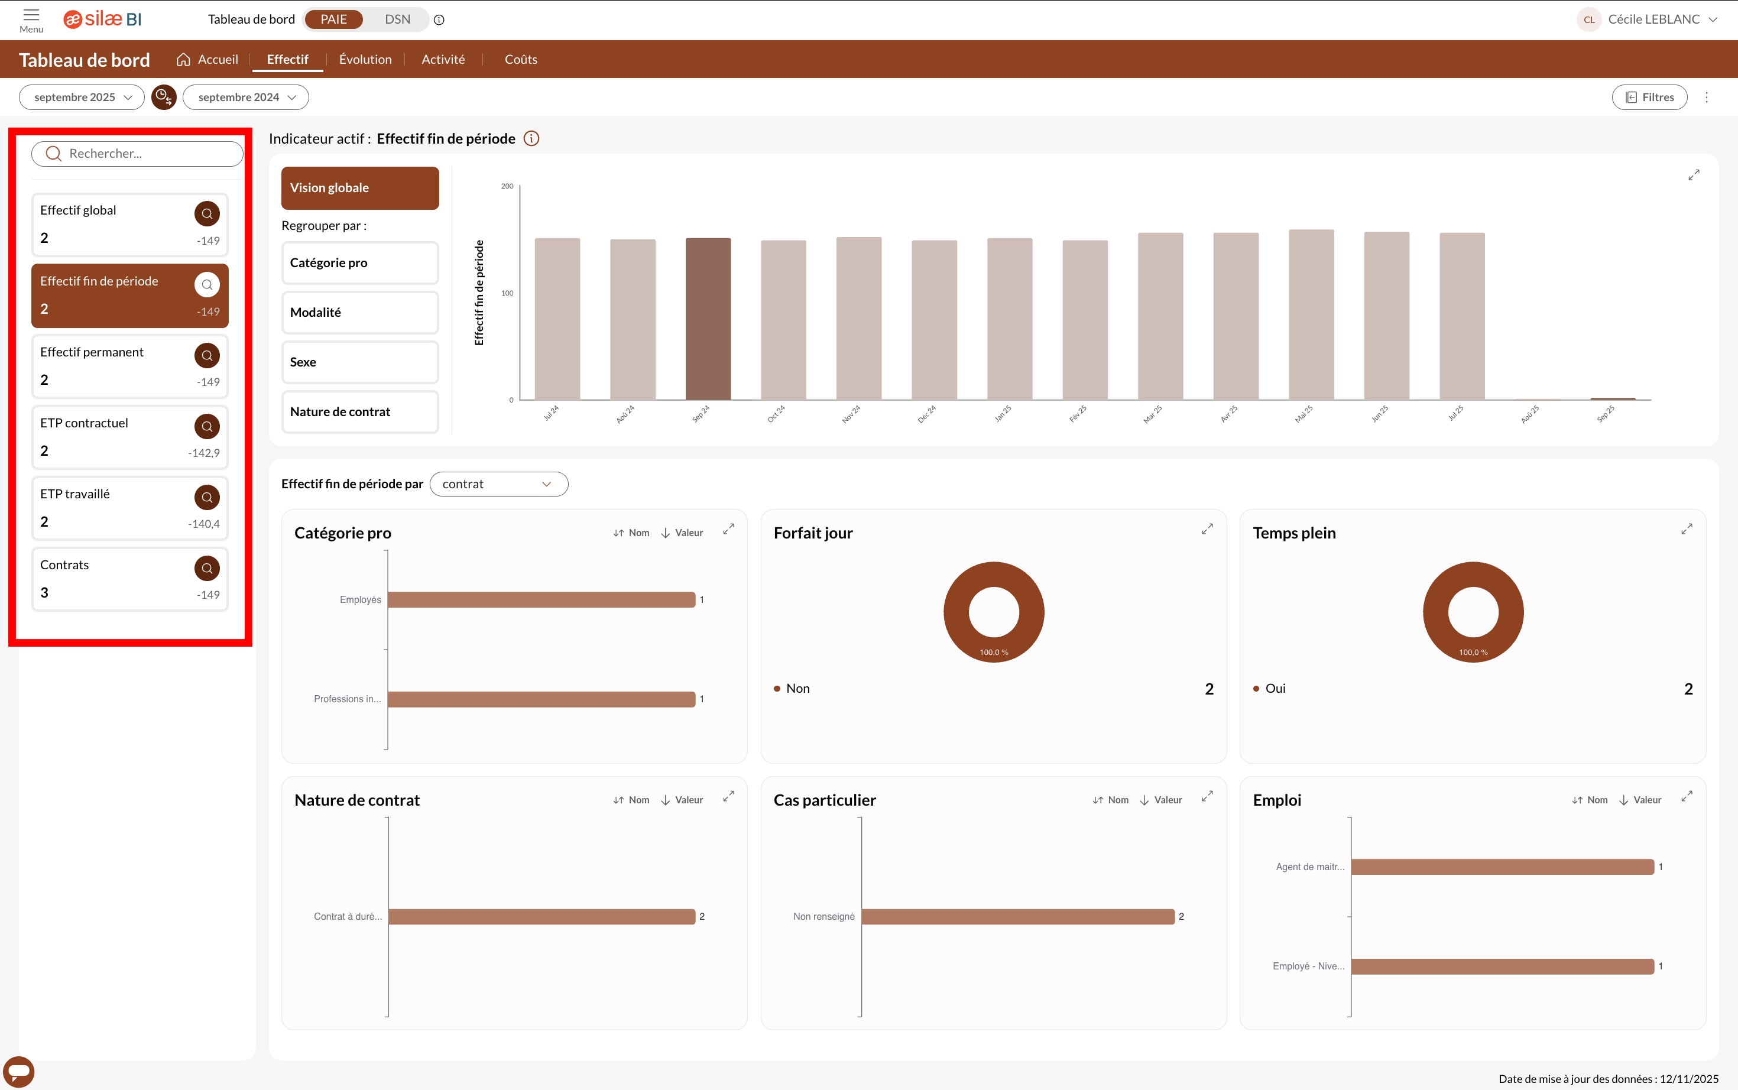1738x1090 pixels.
Task: Click info icon beside Effectif fin de période
Action: click(x=531, y=138)
